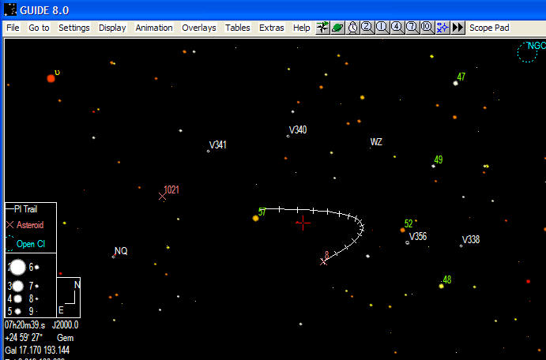Click the N/E compass orientation box

click(70, 296)
